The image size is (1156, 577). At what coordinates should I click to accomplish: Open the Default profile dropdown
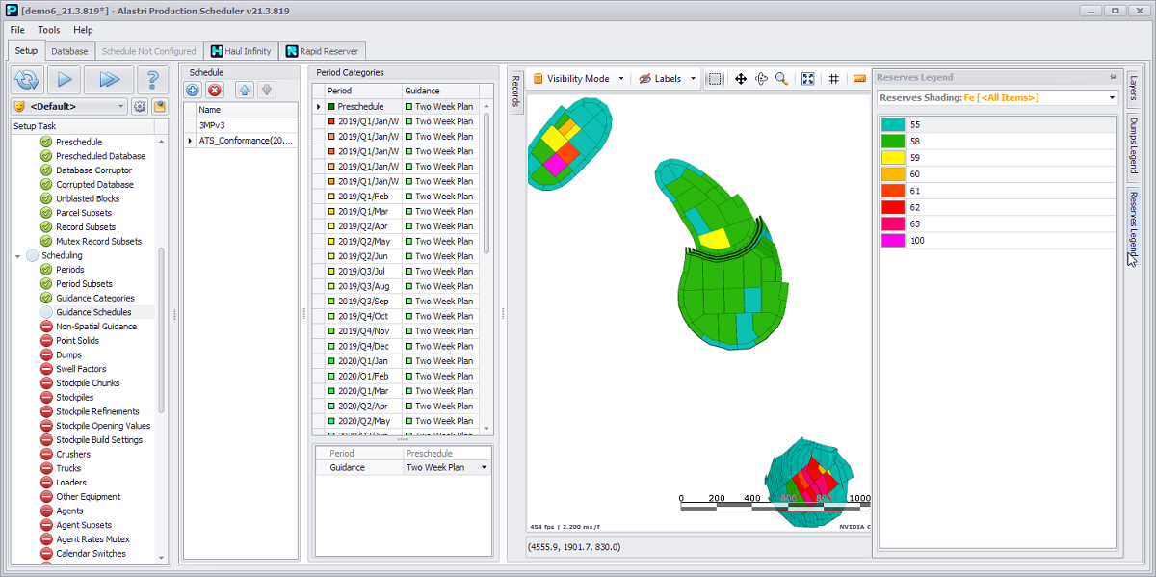(x=69, y=106)
